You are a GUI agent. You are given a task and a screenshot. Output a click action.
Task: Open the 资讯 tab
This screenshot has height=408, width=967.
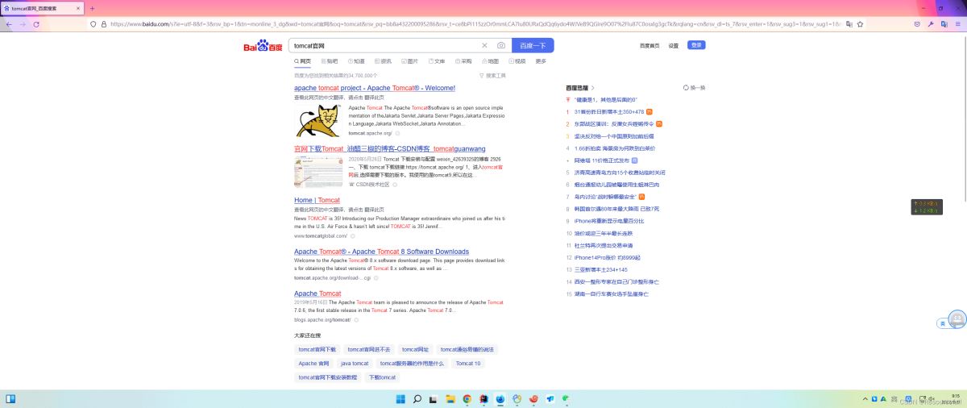383,61
